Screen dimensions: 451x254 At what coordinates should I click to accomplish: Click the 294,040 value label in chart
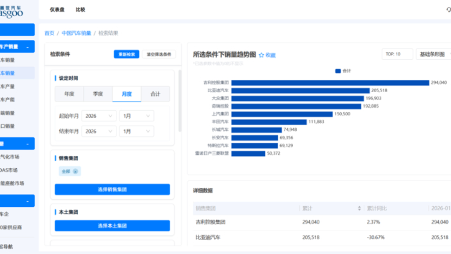pyautogui.click(x=439, y=83)
